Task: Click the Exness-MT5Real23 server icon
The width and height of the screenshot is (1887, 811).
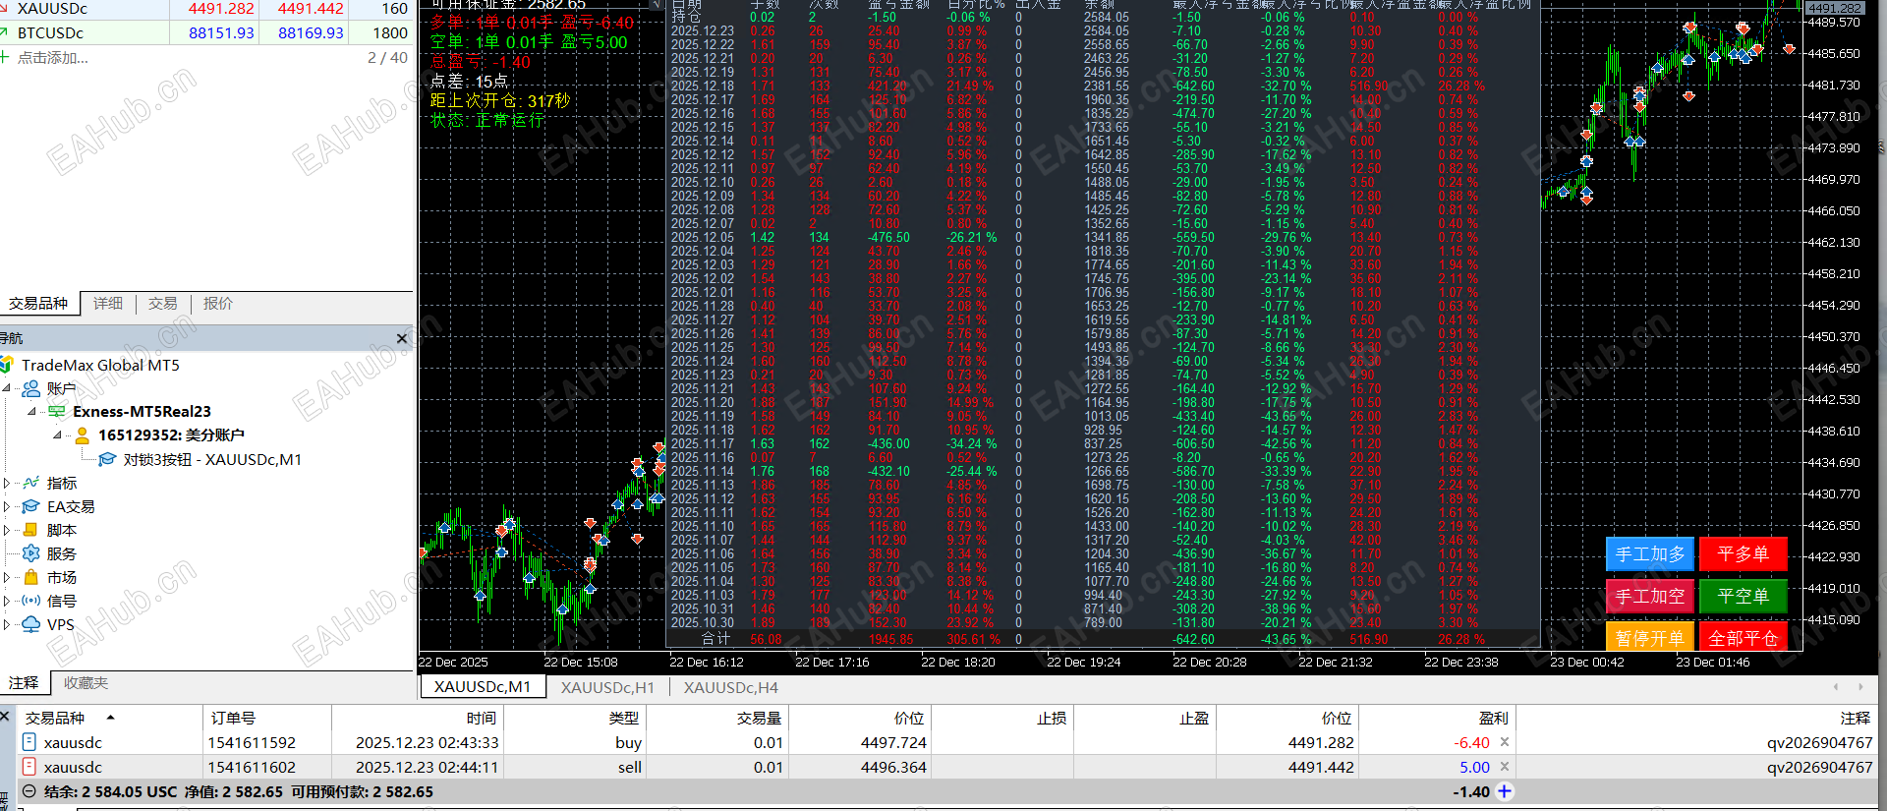Action: (x=57, y=412)
